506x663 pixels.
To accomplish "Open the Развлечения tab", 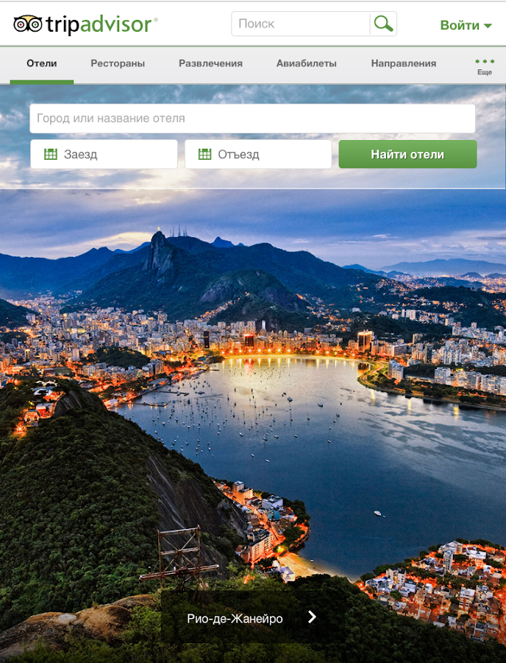I will (x=210, y=63).
